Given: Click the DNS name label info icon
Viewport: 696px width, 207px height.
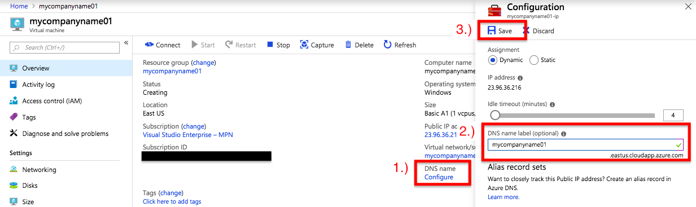Looking at the screenshot, I should click(563, 134).
